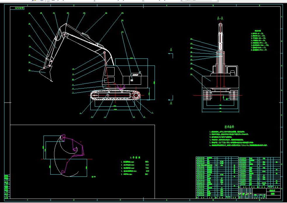This screenshot has width=287, height=203.
Task: Click the magenta working range envelope
Action: (x=73, y=154)
